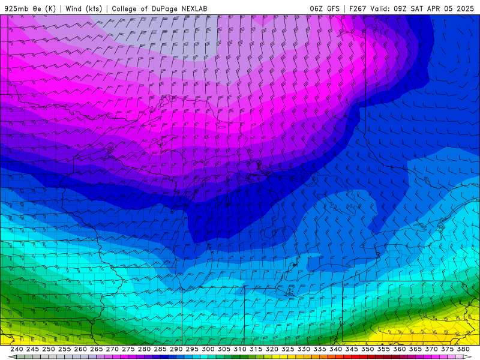Click 'College of DuPage NEXLAB' header text
Screen dimensions: 480x360
pyautogui.click(x=160, y=8)
